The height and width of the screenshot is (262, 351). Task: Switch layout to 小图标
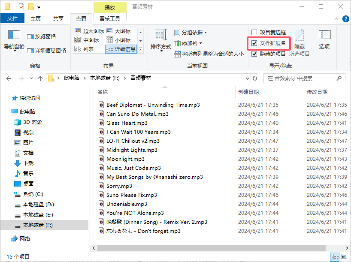118,40
